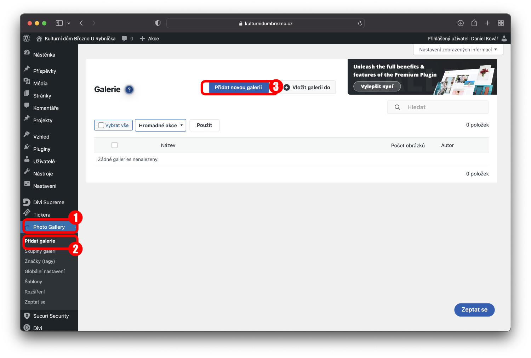The height and width of the screenshot is (358, 531).
Task: Open the Hromadné akce dropdown
Action: 160,125
